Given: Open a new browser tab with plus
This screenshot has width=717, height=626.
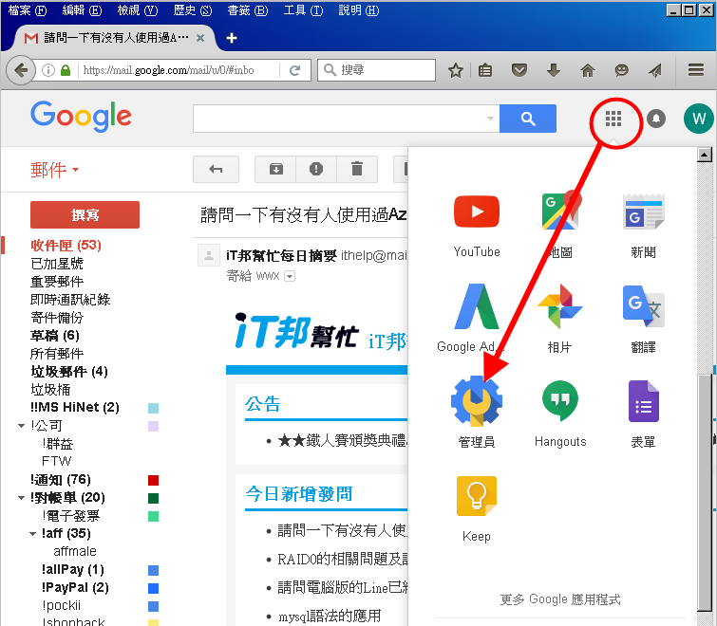Looking at the screenshot, I should click(x=232, y=38).
